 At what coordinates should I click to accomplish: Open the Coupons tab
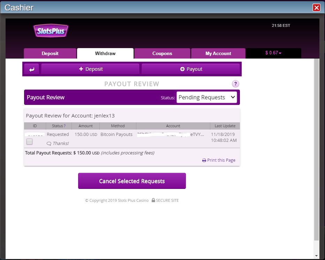[x=162, y=53]
